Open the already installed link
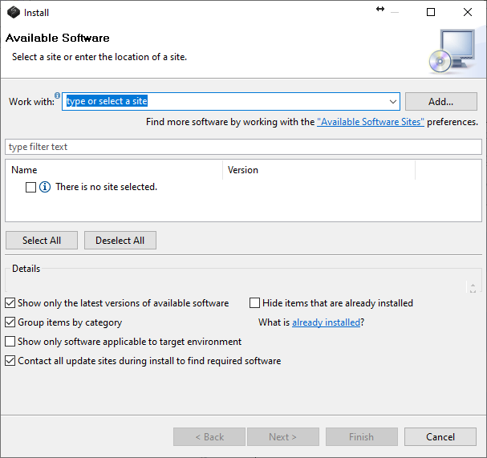Image resolution: width=487 pixels, height=458 pixels. coord(326,322)
